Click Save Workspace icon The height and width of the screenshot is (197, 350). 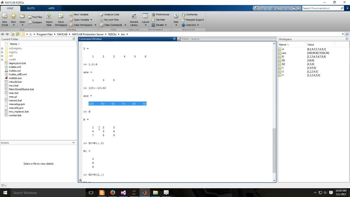[x=61, y=16]
